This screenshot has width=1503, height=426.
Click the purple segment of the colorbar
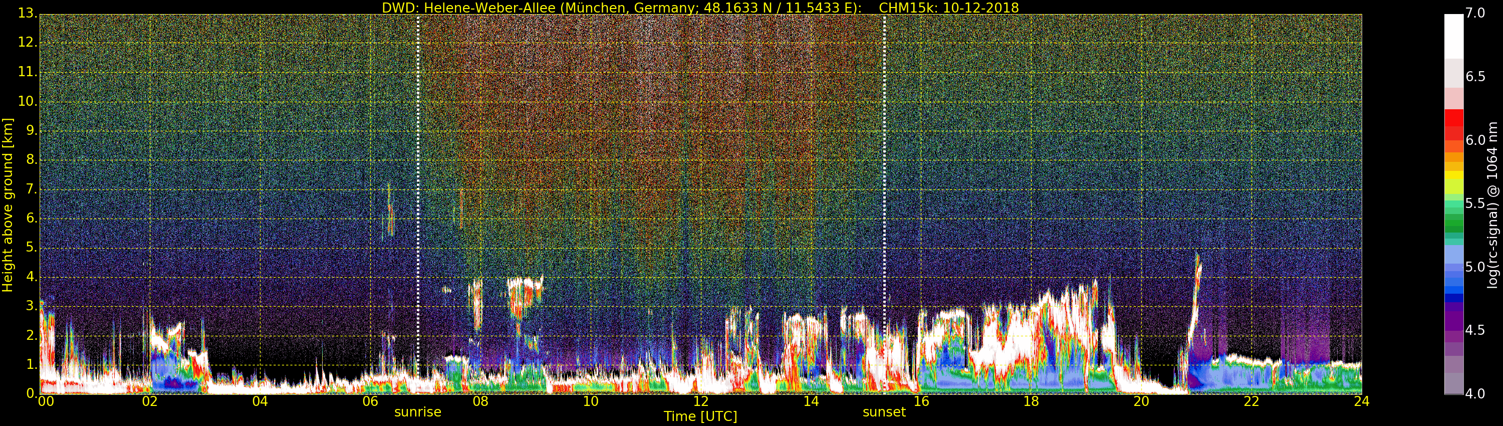(1453, 321)
